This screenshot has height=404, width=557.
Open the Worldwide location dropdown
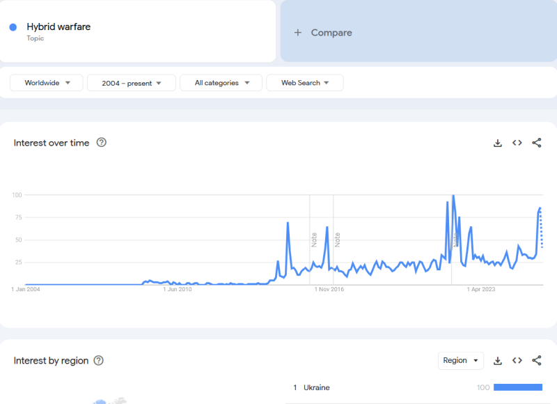click(x=47, y=83)
